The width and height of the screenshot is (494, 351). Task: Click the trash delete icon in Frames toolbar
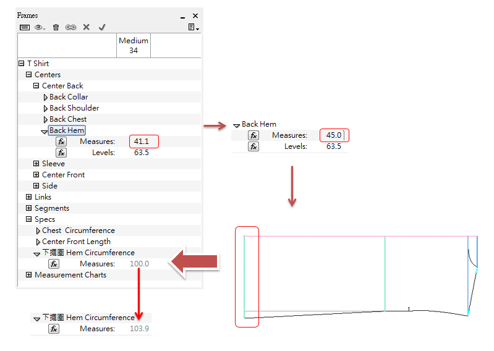point(56,27)
